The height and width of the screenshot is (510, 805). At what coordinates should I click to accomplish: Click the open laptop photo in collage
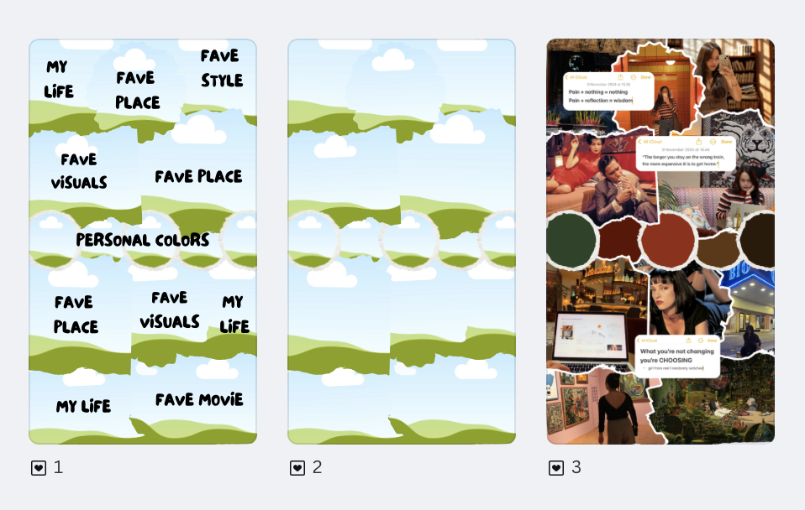click(x=592, y=341)
